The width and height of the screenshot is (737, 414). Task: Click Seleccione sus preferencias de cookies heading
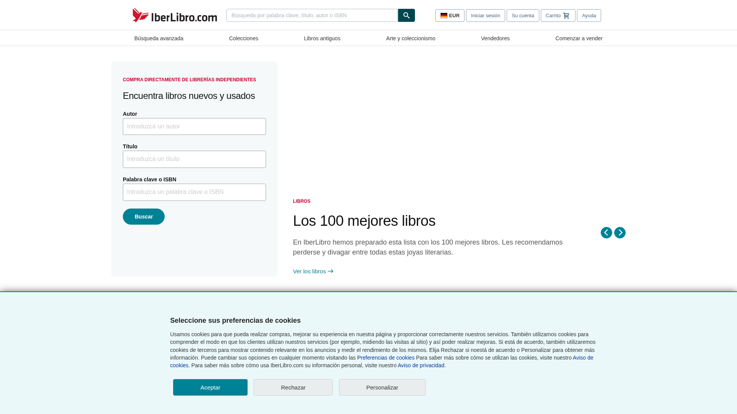[235, 320]
